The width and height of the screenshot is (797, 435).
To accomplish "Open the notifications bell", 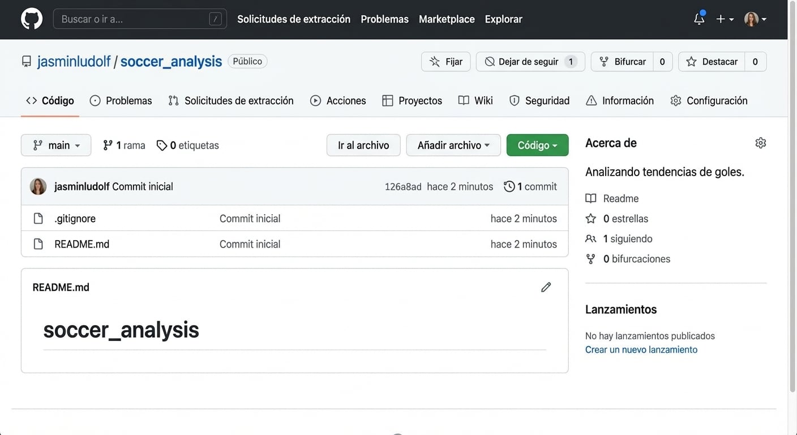I will click(x=699, y=19).
